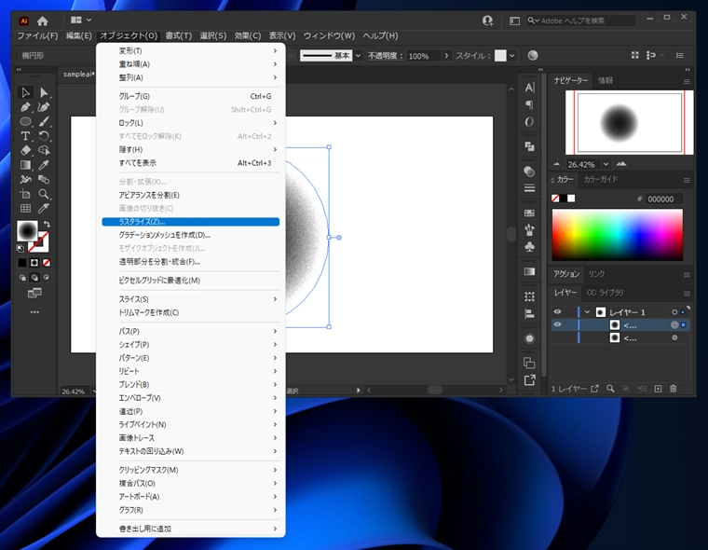Expand the クリッピングマスク(M) submenu
708x550 pixels.
click(191, 470)
